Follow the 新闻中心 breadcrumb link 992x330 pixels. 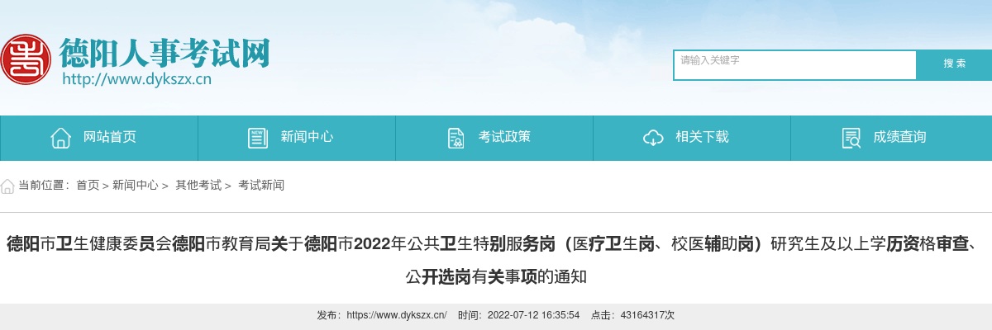coord(136,186)
